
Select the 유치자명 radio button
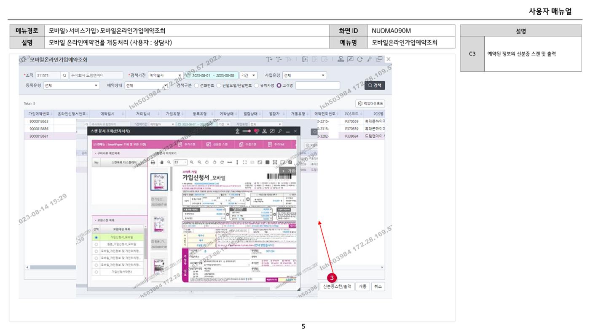(x=257, y=86)
